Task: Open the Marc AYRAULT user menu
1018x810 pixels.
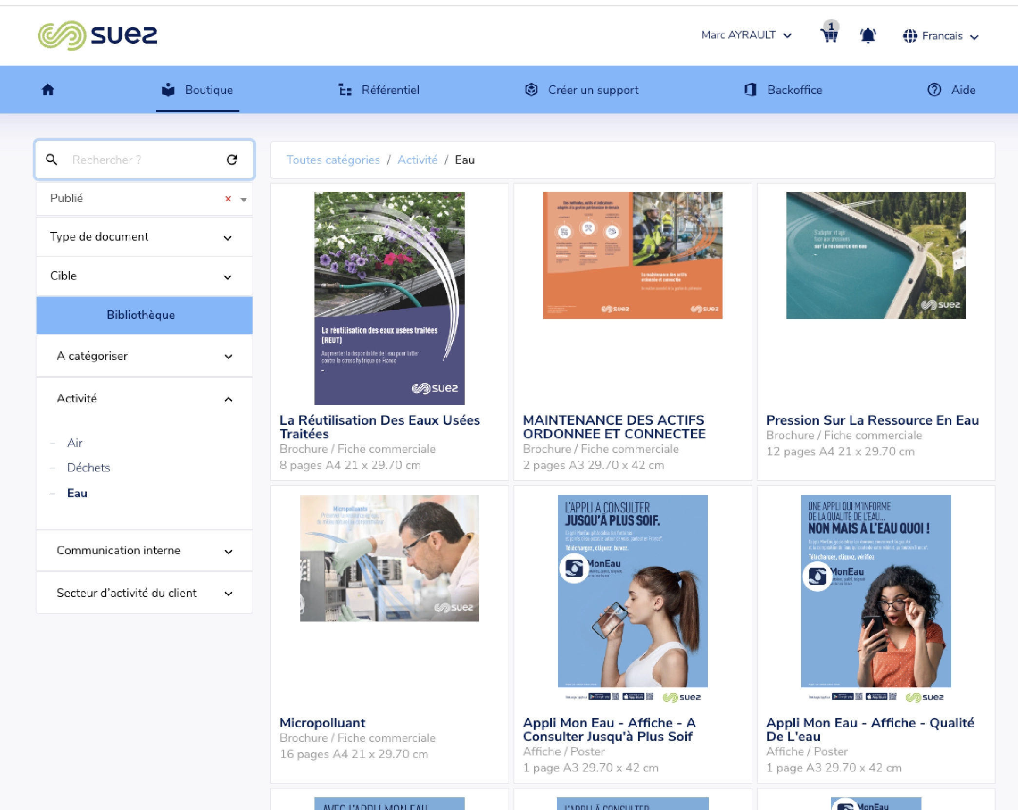Action: tap(746, 35)
